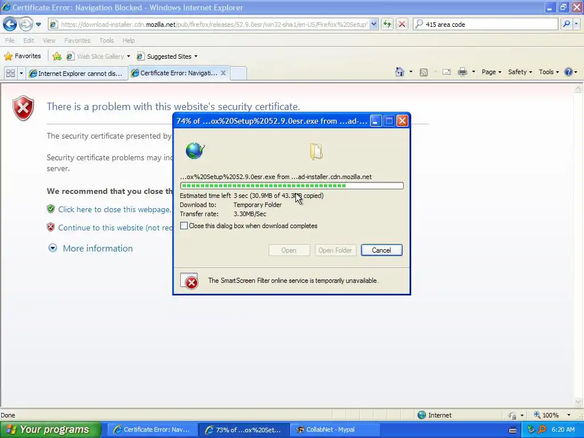Switch to '73% of ...ox%20Set...' taskbar item
Image resolution: width=584 pixels, height=438 pixels.
[x=244, y=429]
